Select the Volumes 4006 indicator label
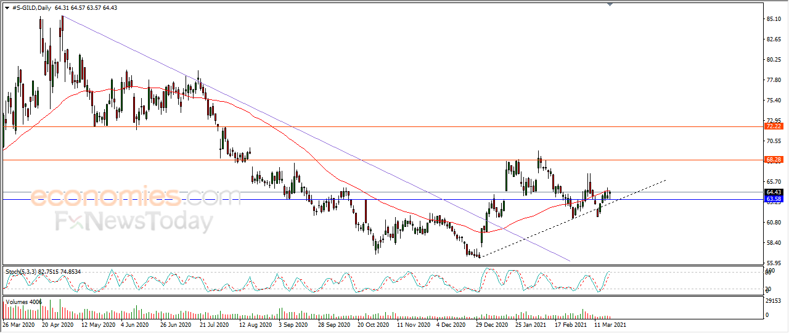 tap(24, 302)
